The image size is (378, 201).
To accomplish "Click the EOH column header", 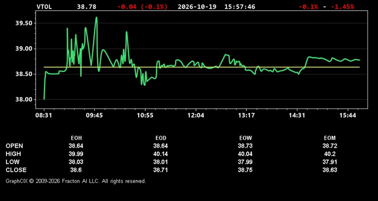I will pyautogui.click(x=76, y=138).
